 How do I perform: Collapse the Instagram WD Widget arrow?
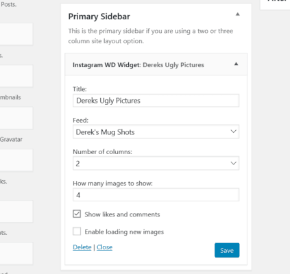[236, 64]
